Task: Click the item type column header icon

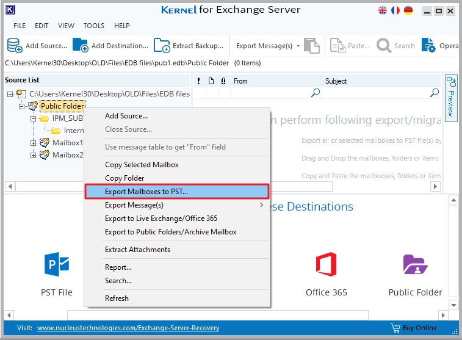Action: [211, 81]
